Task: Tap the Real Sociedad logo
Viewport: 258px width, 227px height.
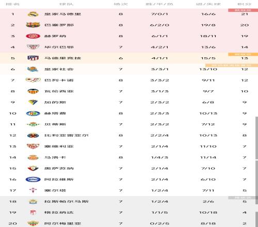Action: (33, 69)
